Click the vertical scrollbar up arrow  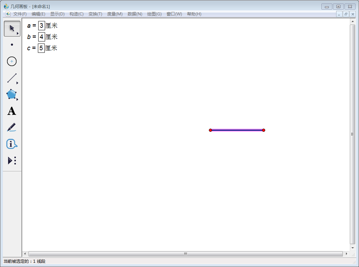[353, 21]
